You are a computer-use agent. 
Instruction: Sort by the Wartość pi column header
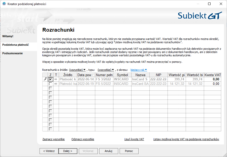177,75
